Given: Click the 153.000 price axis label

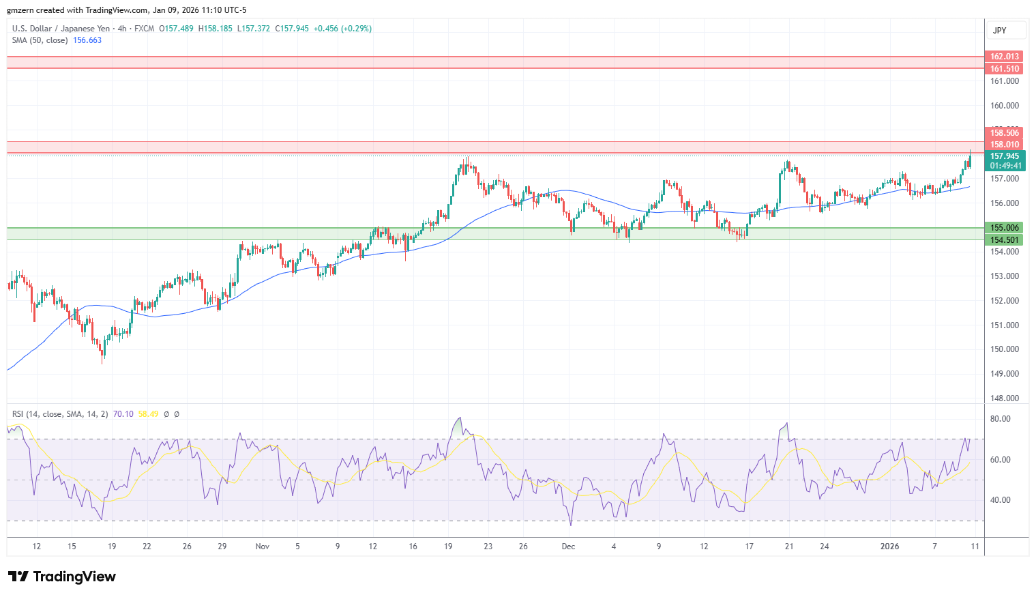Looking at the screenshot, I should coord(1005,276).
